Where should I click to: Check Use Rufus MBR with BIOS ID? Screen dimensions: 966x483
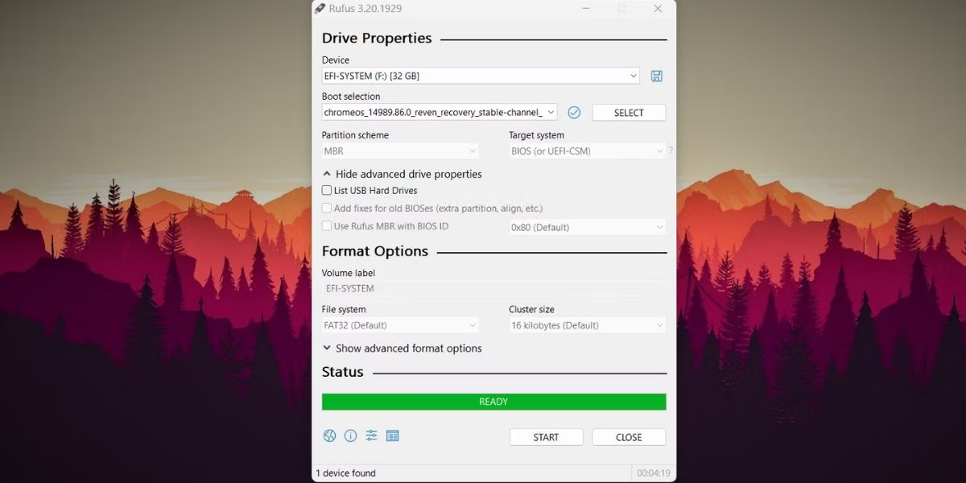pyautogui.click(x=327, y=226)
